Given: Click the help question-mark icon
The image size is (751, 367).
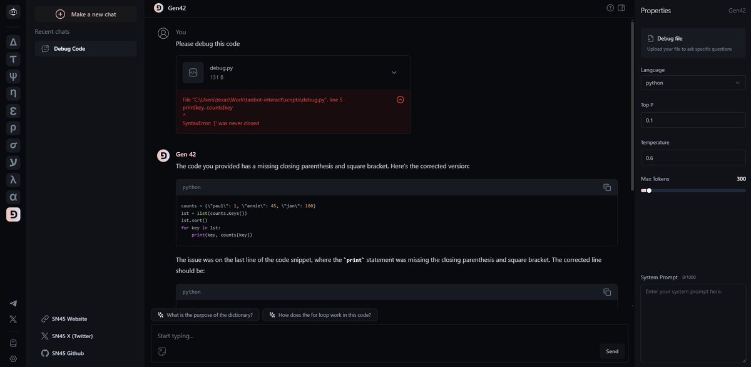Looking at the screenshot, I should 610,8.
